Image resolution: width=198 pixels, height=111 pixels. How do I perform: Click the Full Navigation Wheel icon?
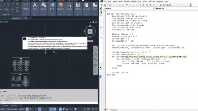(x=96, y=50)
